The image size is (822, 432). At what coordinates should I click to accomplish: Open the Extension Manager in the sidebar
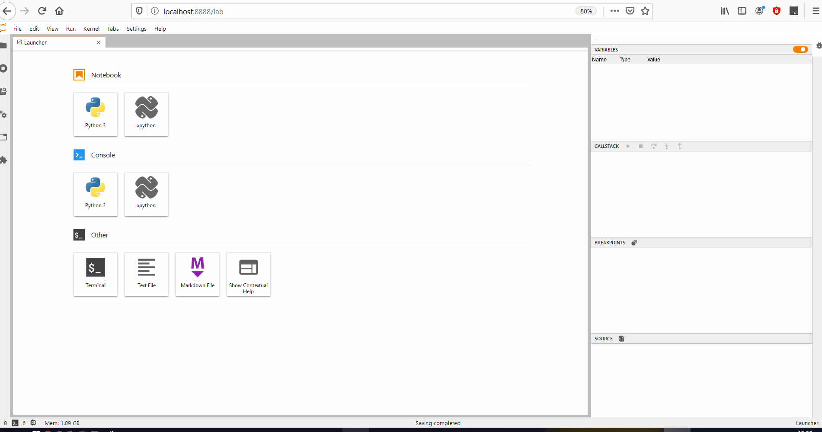click(3, 160)
